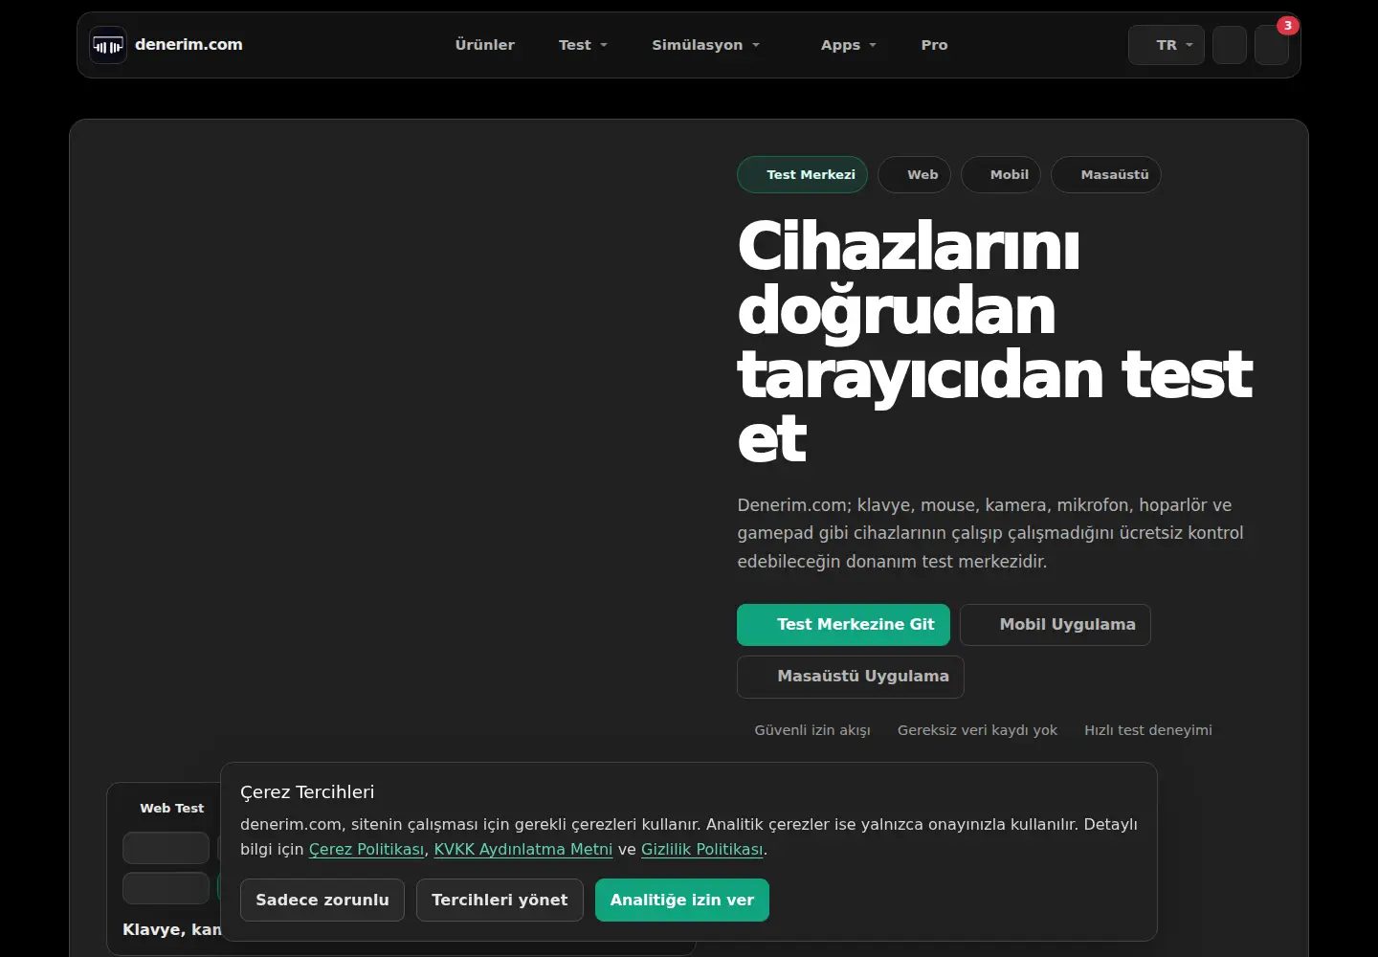Go to the Pro page
The height and width of the screenshot is (957, 1378).
(x=934, y=45)
